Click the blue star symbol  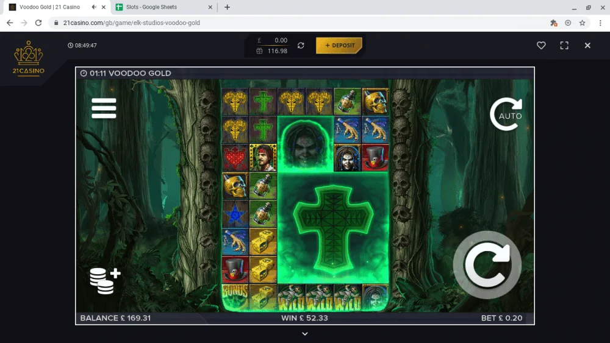[x=235, y=214]
